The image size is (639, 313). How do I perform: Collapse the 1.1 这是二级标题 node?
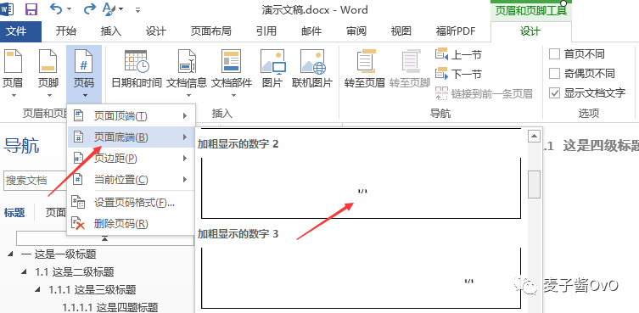[x=24, y=271]
